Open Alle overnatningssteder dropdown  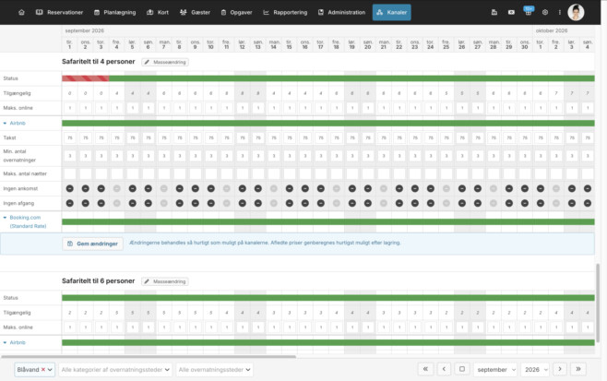[214, 369]
